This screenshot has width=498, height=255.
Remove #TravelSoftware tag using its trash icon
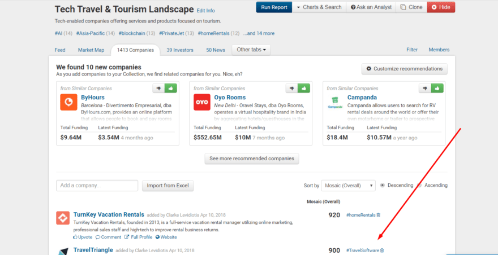click(x=382, y=250)
